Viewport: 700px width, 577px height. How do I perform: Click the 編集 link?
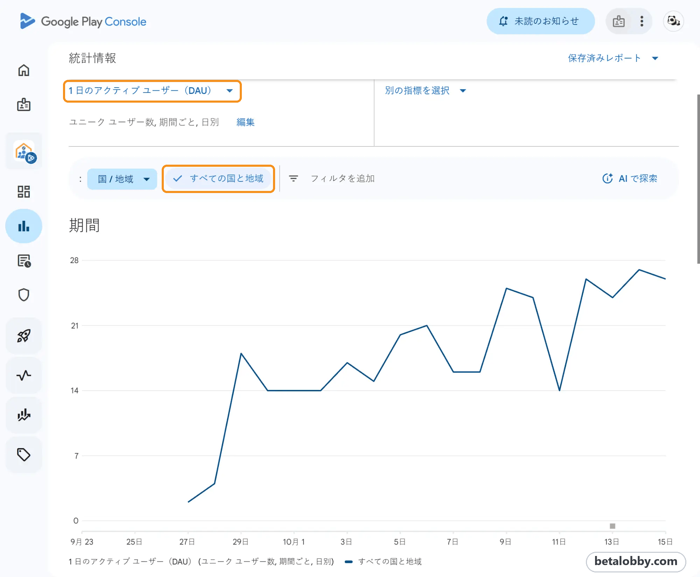(x=245, y=122)
